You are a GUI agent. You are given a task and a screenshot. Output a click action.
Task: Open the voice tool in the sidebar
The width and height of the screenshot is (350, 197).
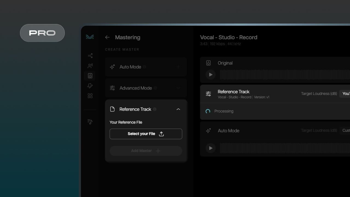(x=90, y=66)
